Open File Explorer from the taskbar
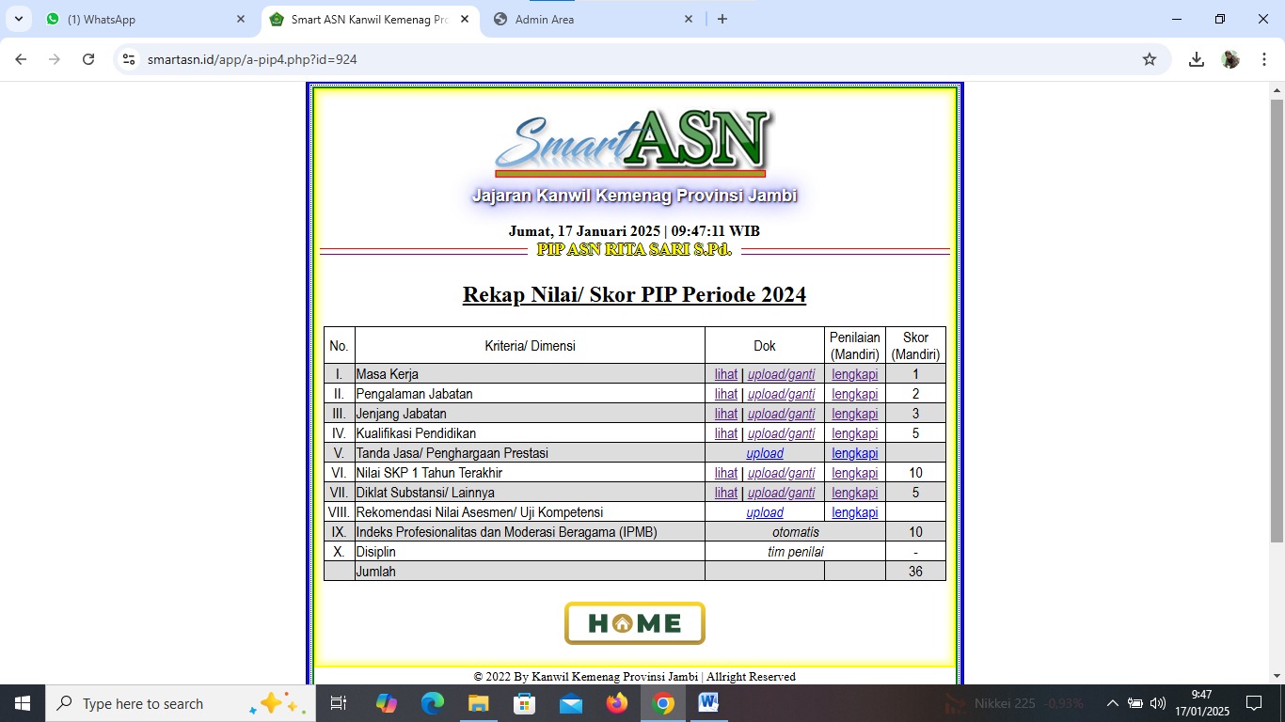Screen dimensions: 1285x722 (479, 703)
